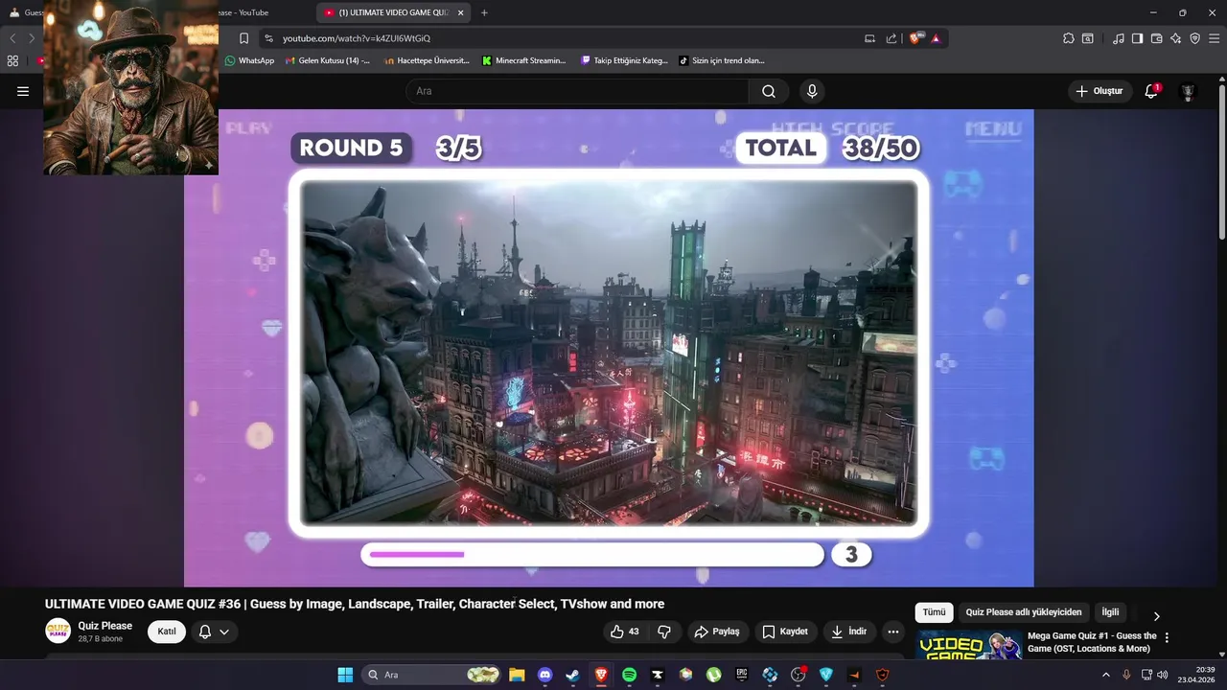The height and width of the screenshot is (690, 1227).
Task: Click the Brave Shields lion icon
Action: [914, 38]
